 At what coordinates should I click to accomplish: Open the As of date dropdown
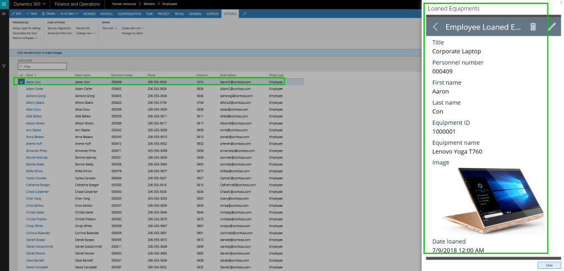pos(69,13)
